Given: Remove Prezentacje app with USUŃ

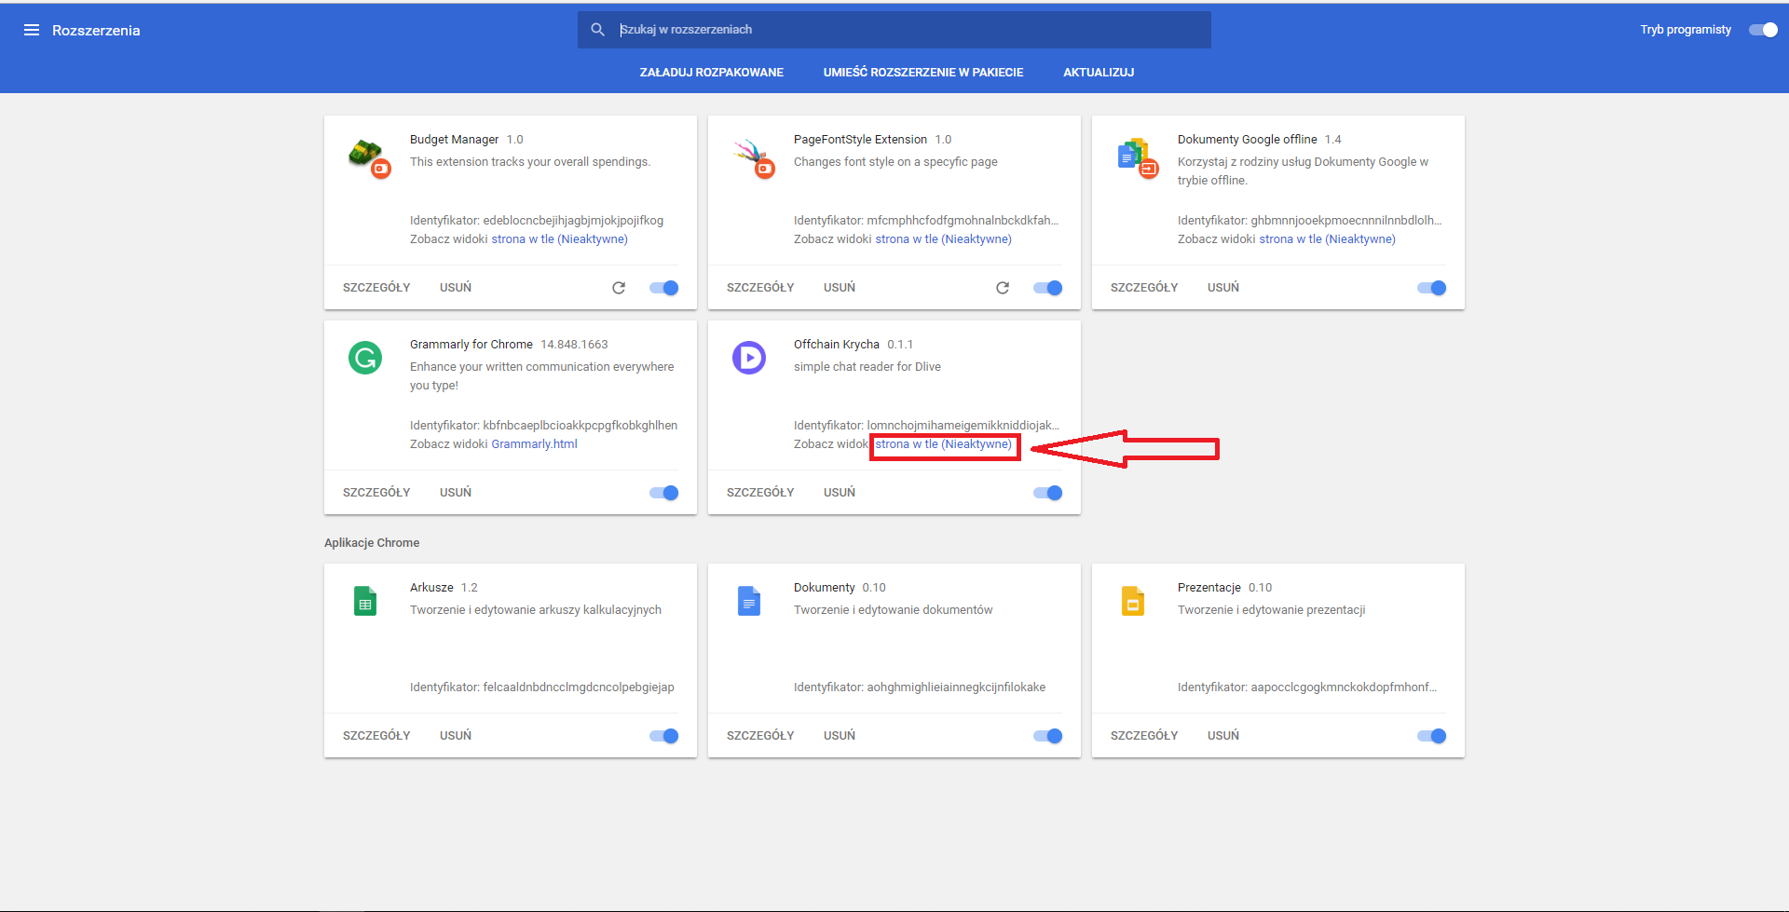Looking at the screenshot, I should point(1223,736).
